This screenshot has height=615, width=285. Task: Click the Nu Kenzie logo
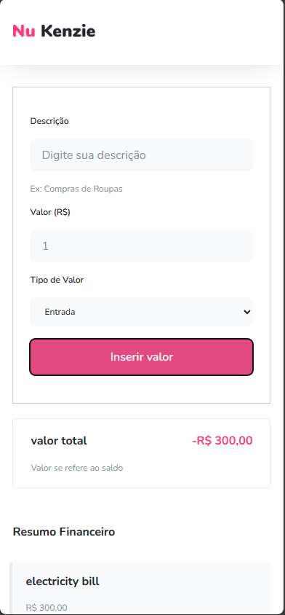click(54, 31)
